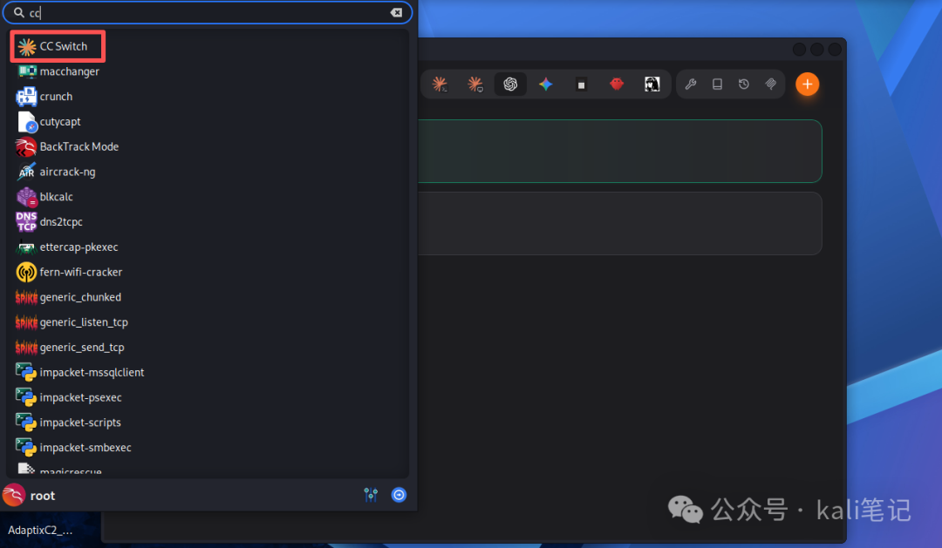Select the green-outlined provider card in CC Switch
Viewport: 942px width, 548px height.
(x=619, y=152)
